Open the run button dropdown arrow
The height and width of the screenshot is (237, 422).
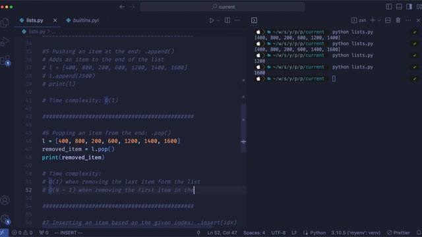point(218,20)
